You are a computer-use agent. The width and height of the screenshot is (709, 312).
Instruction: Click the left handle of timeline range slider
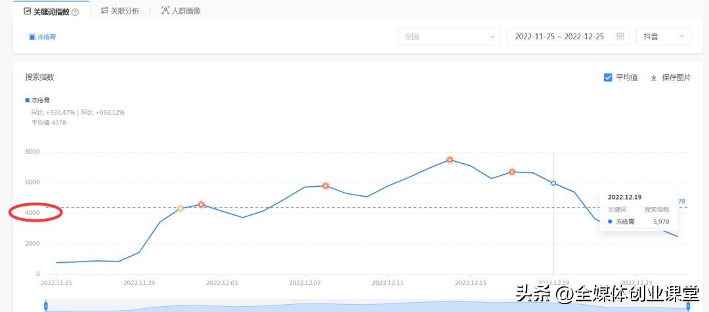pyautogui.click(x=46, y=305)
